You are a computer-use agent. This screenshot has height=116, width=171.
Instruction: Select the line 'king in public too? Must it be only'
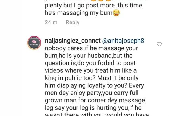[x=92, y=78]
